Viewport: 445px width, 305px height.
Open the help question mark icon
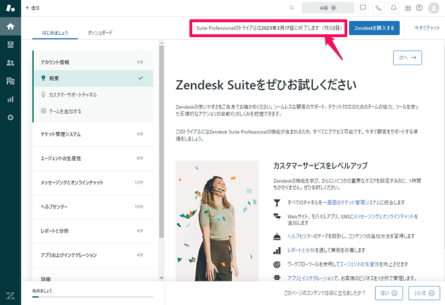pos(419,8)
